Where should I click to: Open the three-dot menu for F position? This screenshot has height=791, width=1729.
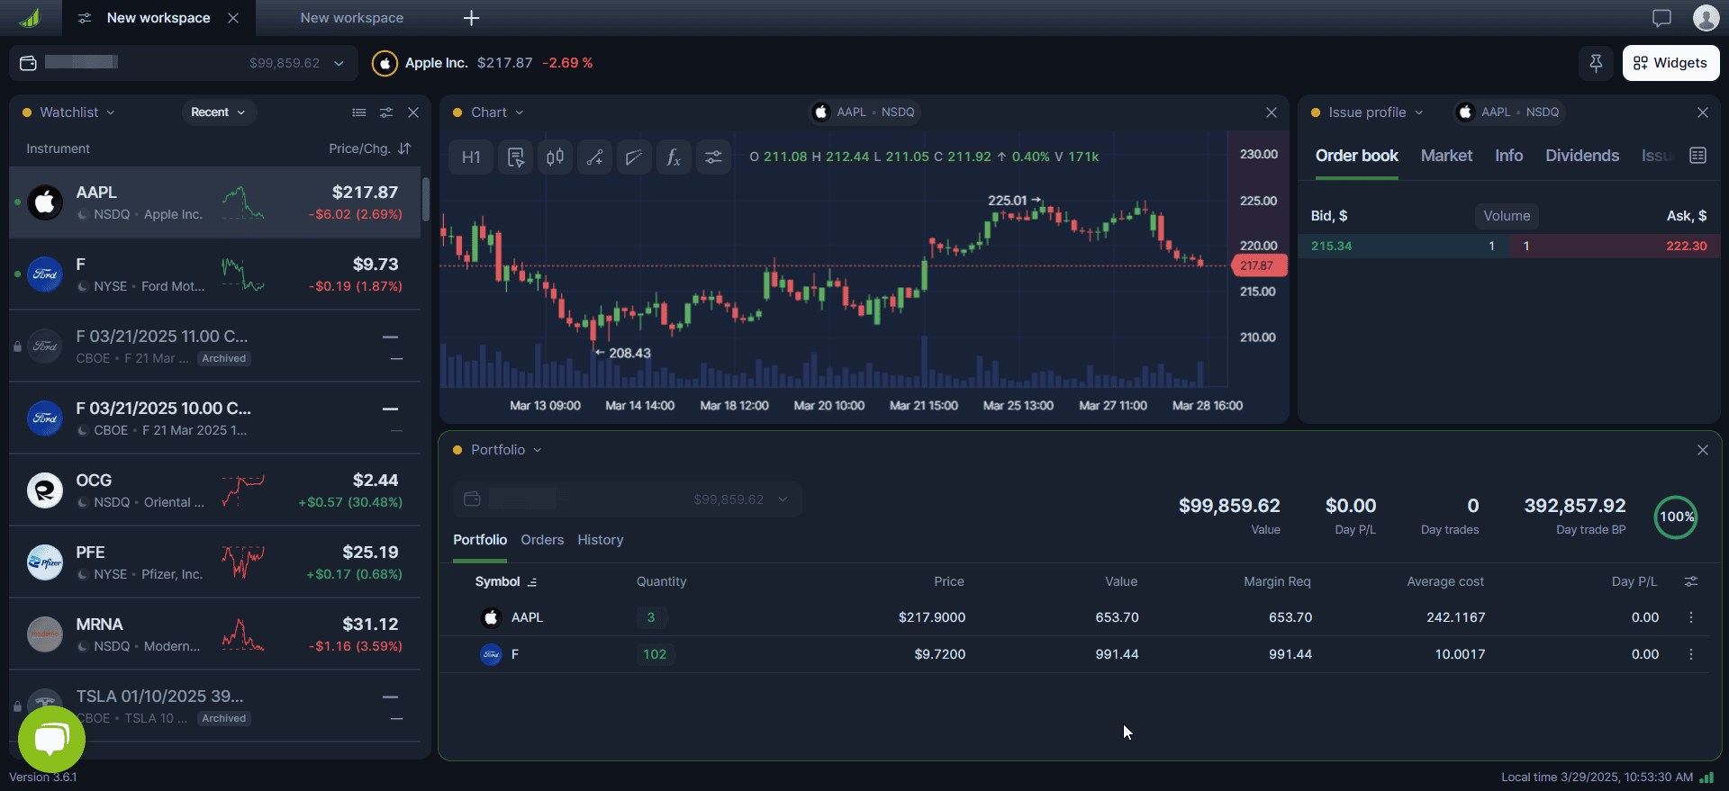1691,654
